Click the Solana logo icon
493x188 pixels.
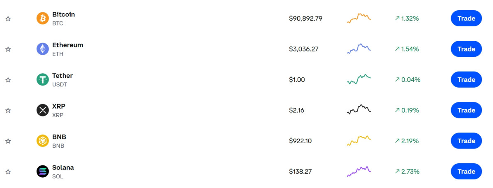(42, 172)
